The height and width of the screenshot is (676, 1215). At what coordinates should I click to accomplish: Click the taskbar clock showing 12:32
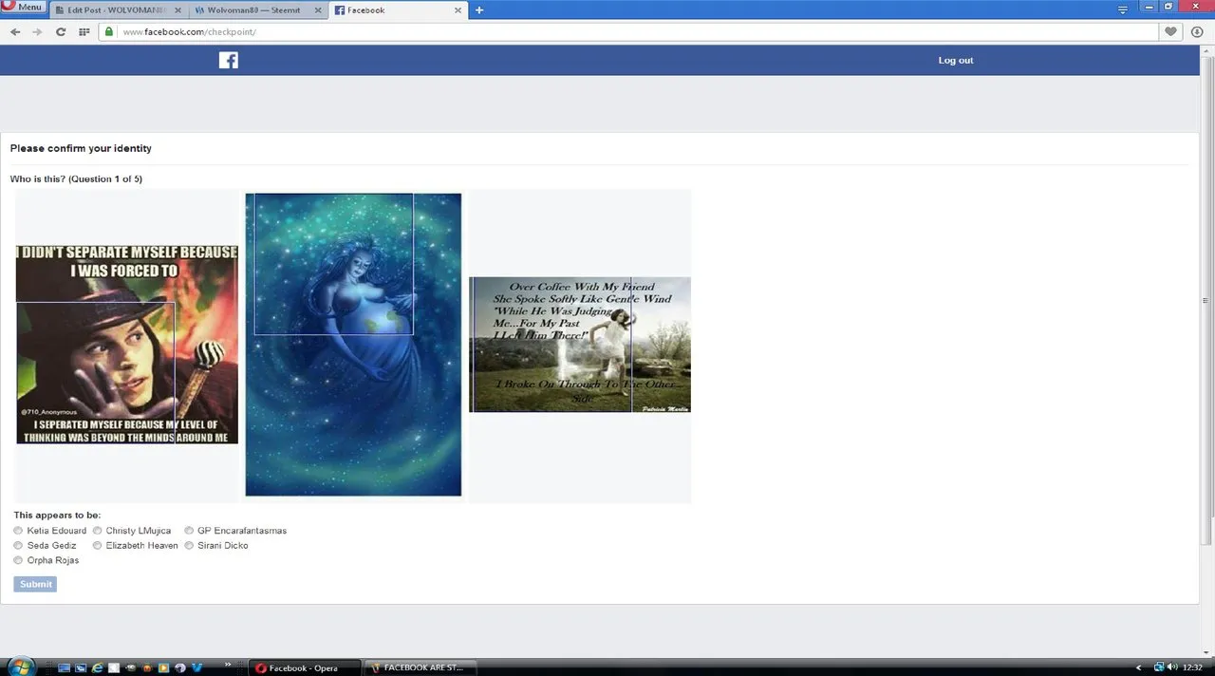click(x=1193, y=667)
